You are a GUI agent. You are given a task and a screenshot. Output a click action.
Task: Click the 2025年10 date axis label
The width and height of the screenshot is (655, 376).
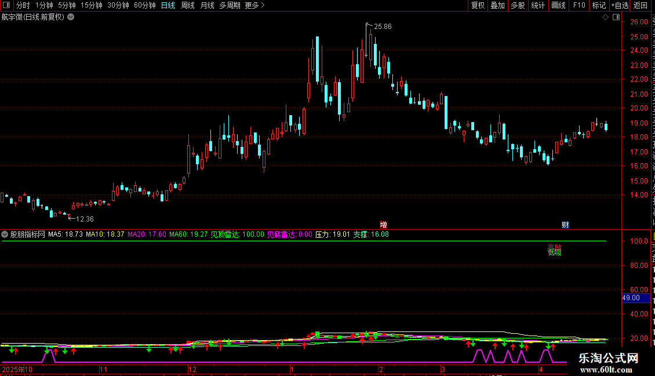pos(17,369)
